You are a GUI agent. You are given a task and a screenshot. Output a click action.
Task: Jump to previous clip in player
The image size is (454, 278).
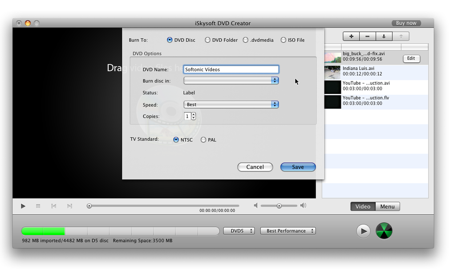click(53, 206)
